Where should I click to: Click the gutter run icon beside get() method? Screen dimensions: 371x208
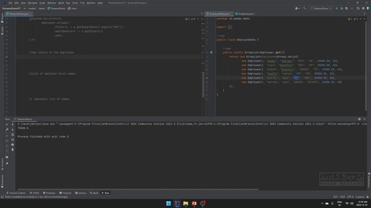(211, 53)
